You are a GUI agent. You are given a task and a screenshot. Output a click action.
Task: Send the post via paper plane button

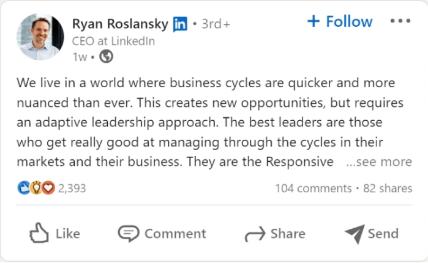371,234
